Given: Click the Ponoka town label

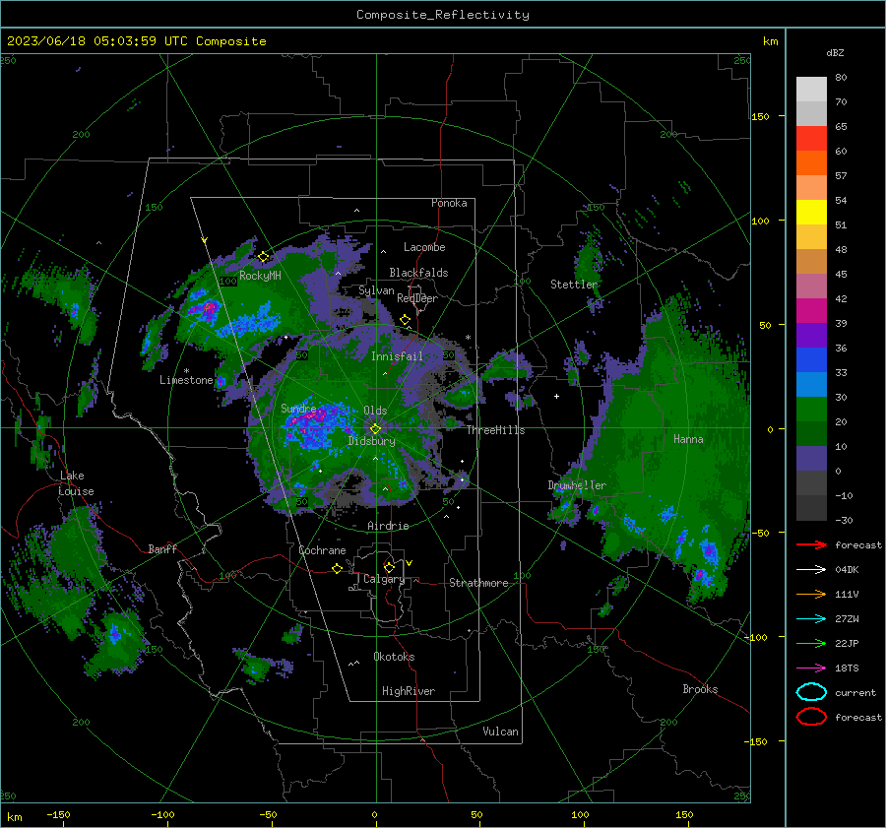Looking at the screenshot, I should [x=449, y=203].
